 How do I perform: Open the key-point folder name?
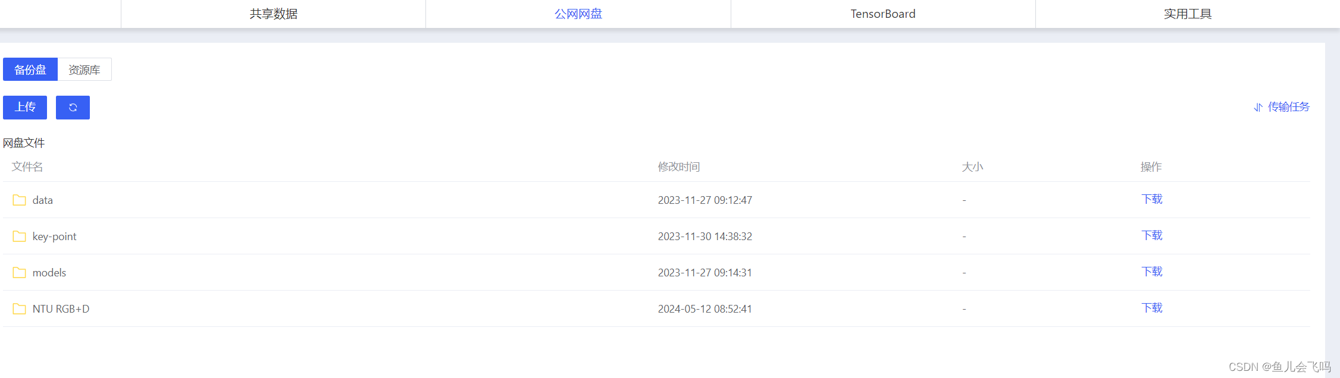click(x=55, y=237)
